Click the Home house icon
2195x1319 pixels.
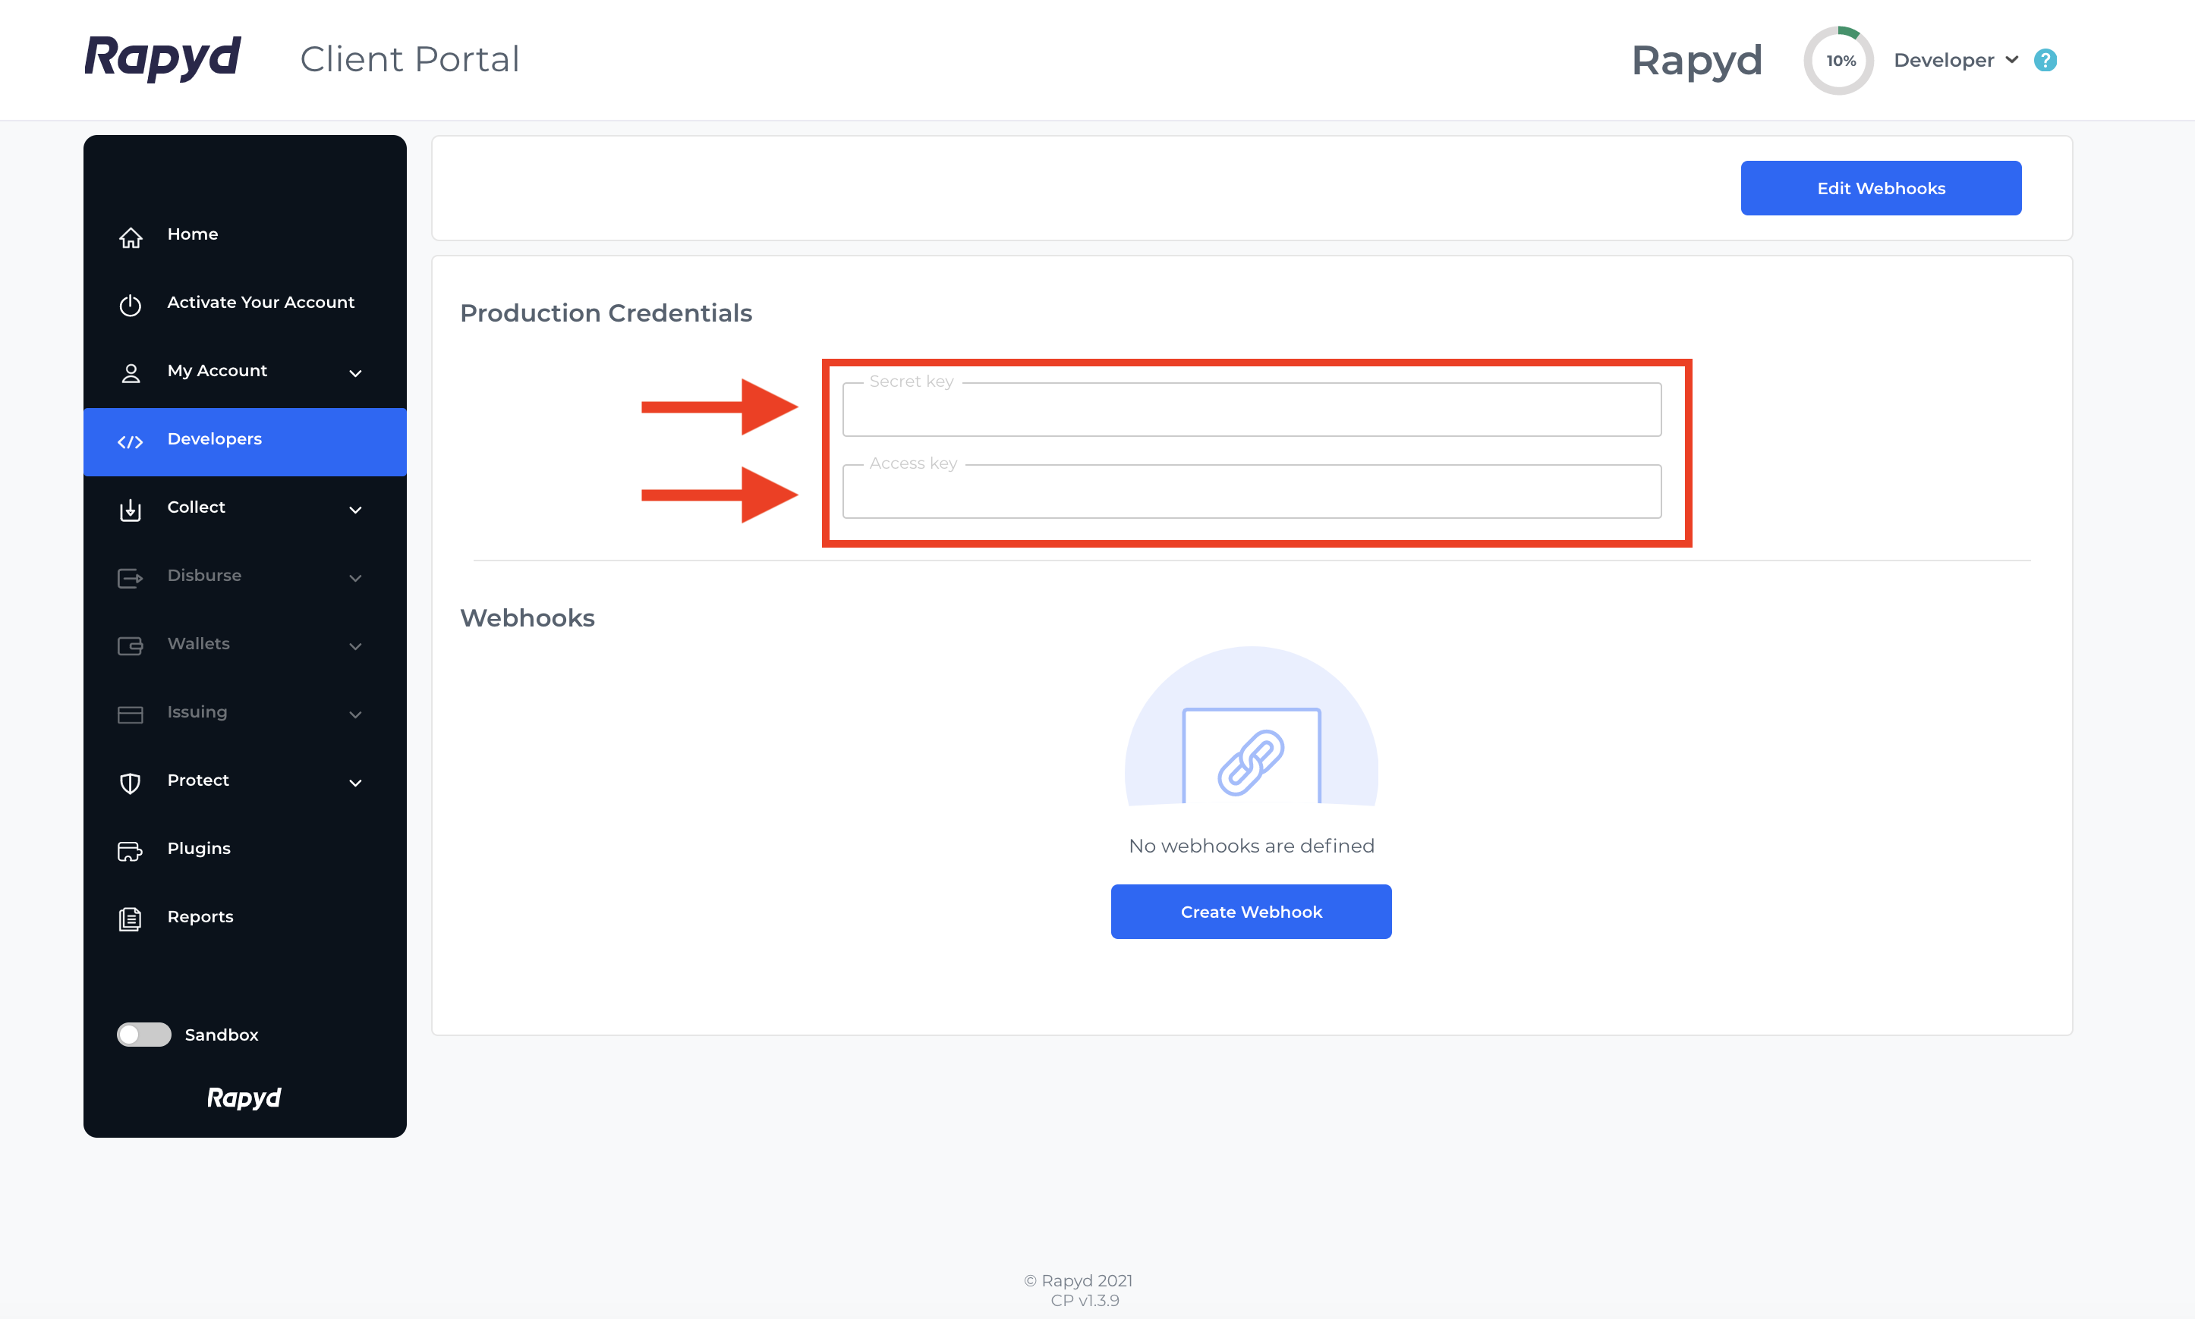click(130, 237)
